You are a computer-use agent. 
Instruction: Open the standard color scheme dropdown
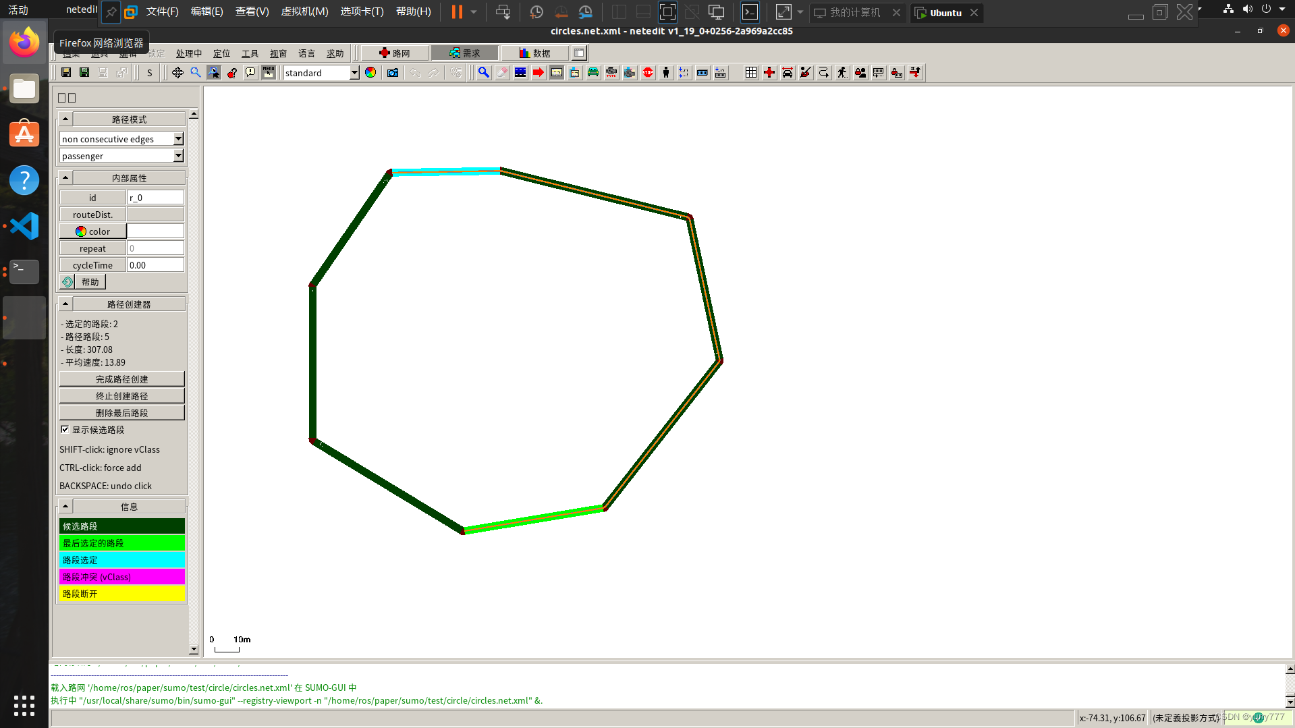[x=354, y=73]
